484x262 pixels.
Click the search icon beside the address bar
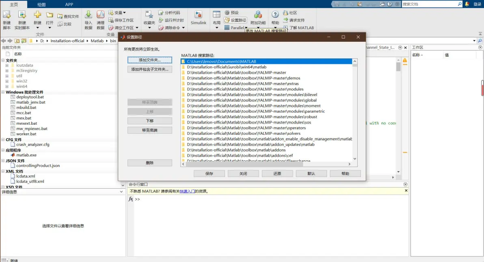480,40
